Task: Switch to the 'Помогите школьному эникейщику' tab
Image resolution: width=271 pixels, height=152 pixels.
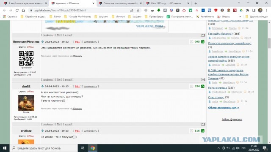Action: [x=120, y=3]
